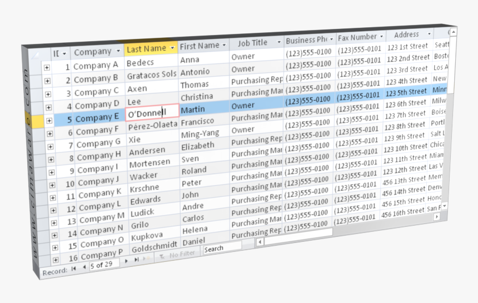Select the First Name column header
The height and width of the screenshot is (303, 478).
click(200, 46)
